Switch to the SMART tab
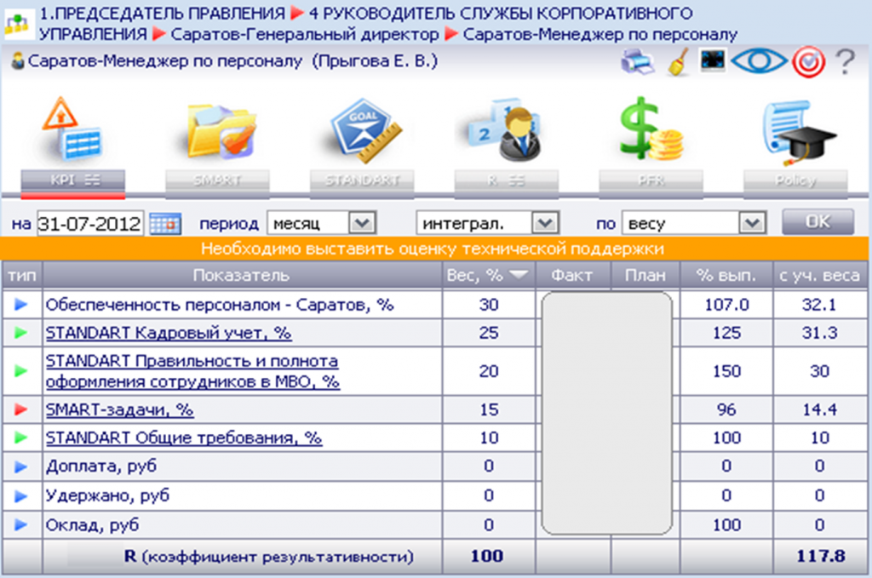Image resolution: width=872 pixels, height=578 pixels. 217,181
